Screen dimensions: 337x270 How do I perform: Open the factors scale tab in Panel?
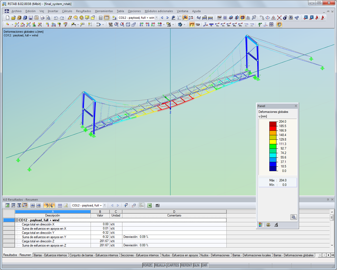click(268, 224)
